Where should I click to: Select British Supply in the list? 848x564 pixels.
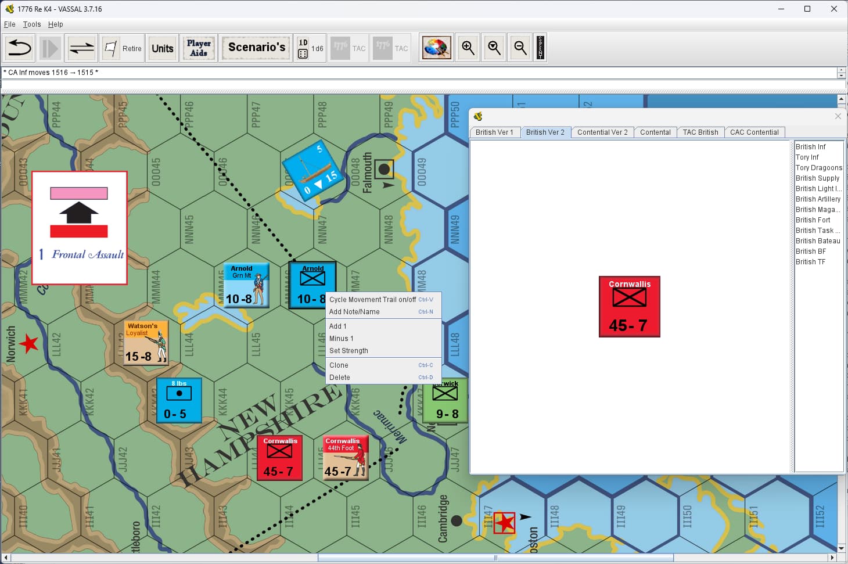click(x=818, y=178)
